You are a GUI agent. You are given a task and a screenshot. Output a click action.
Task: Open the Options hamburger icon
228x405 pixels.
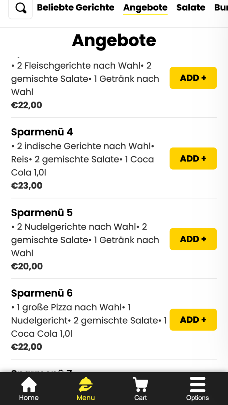pos(198,384)
